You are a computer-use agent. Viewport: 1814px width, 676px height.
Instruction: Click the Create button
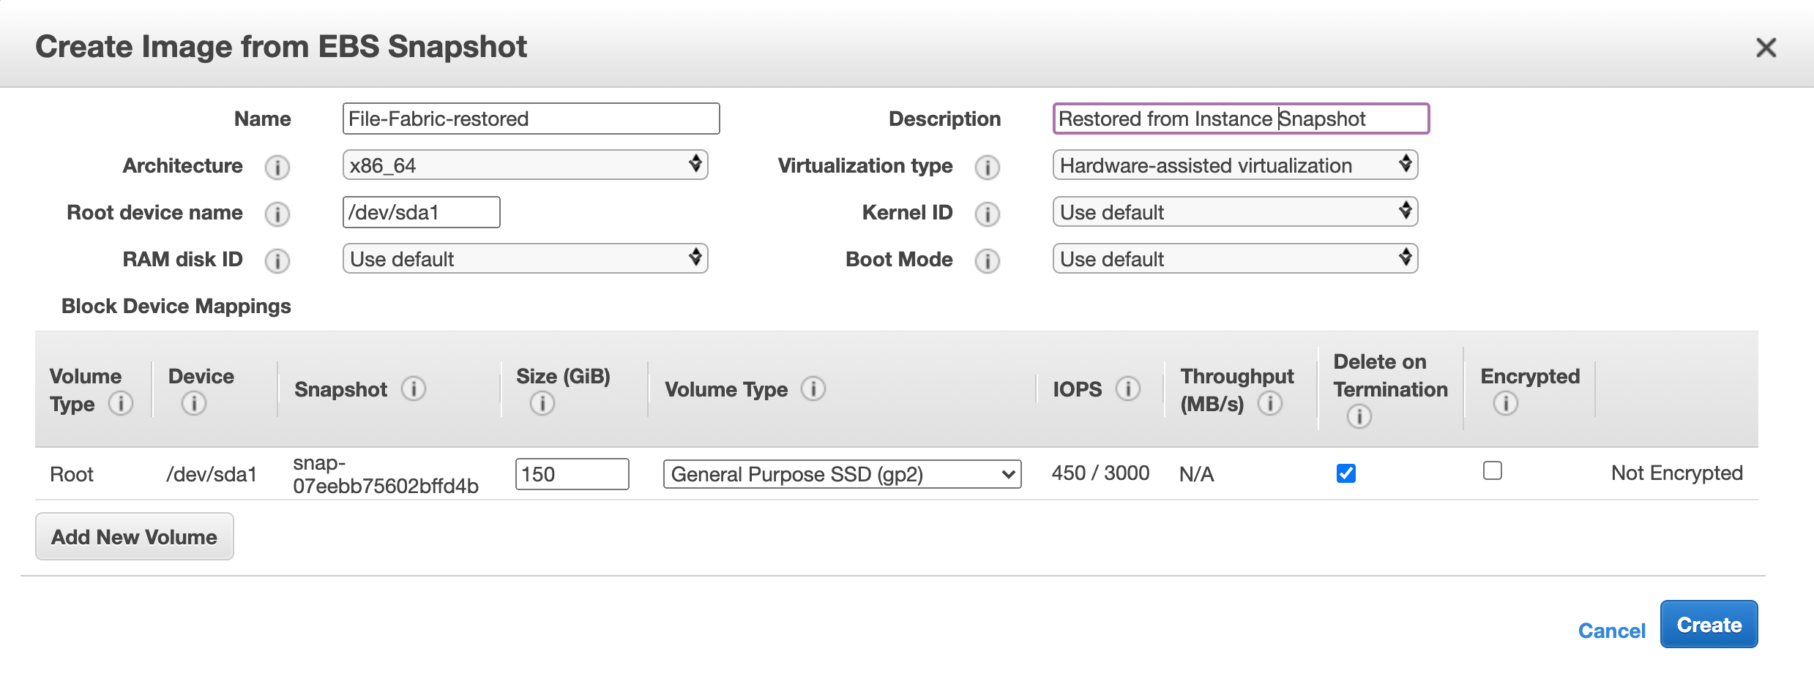1709,625
